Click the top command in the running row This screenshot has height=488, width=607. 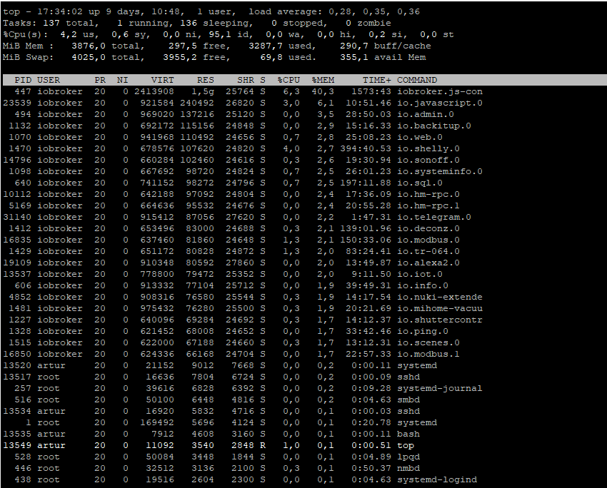406,445
